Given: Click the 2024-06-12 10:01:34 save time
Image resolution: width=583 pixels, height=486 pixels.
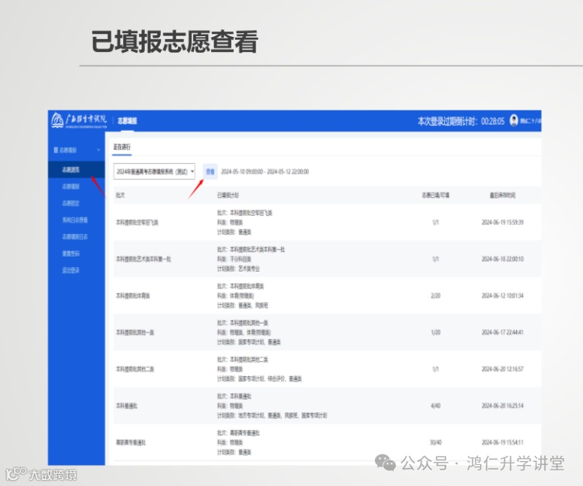Looking at the screenshot, I should (503, 296).
